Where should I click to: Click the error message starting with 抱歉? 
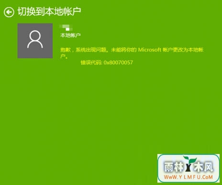[132, 53]
